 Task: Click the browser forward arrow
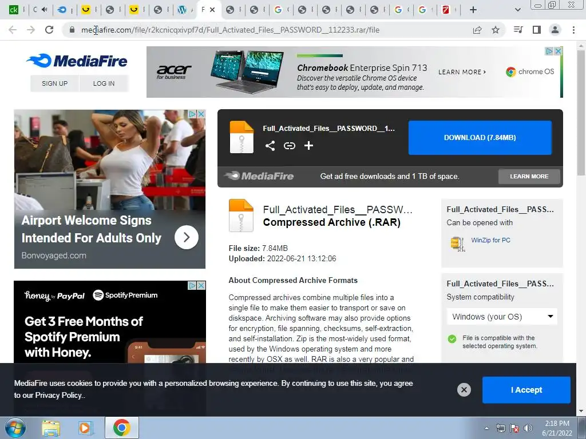tap(31, 30)
